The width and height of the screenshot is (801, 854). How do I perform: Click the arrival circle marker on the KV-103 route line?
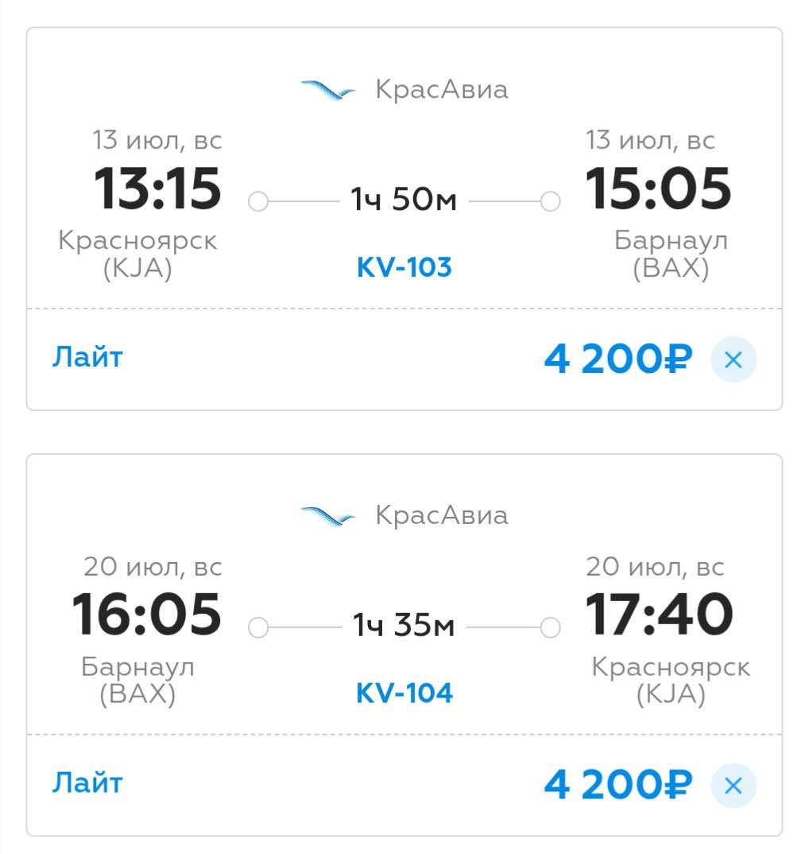click(x=550, y=202)
